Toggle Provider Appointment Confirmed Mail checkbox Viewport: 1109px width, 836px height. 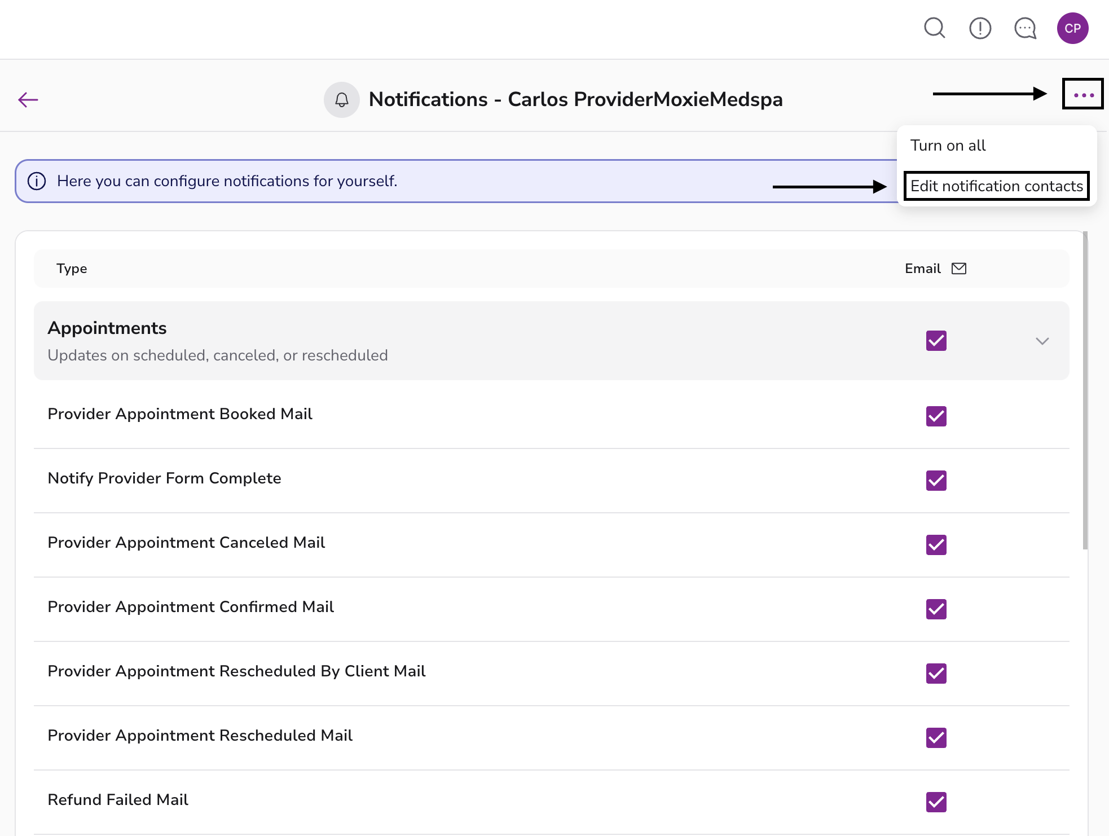(936, 609)
